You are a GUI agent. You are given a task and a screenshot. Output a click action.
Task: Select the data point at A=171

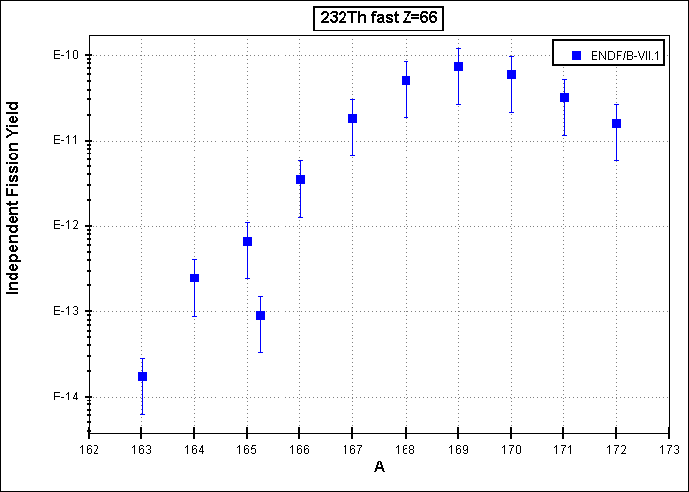click(x=565, y=97)
